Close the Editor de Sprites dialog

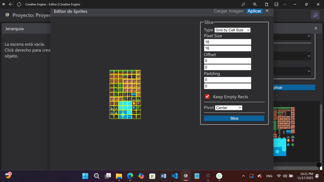(x=267, y=11)
